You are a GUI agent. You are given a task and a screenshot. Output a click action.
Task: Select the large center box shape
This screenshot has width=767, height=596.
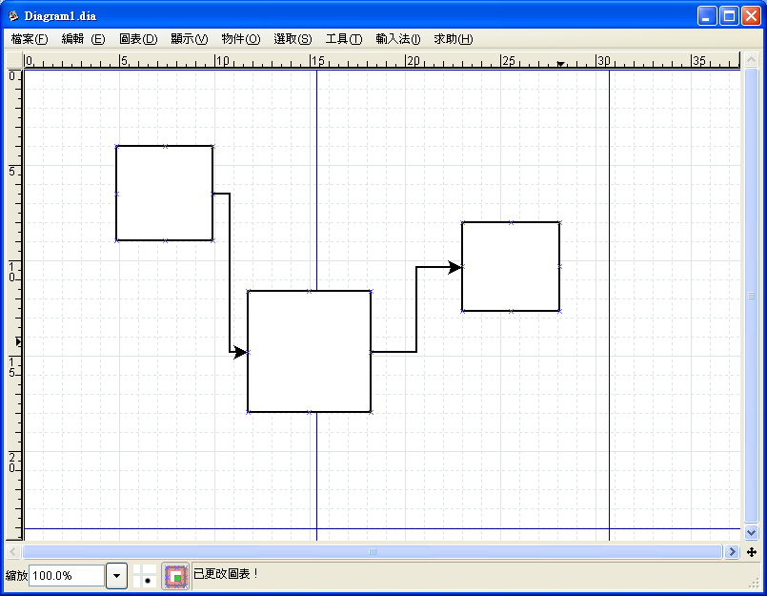(309, 351)
